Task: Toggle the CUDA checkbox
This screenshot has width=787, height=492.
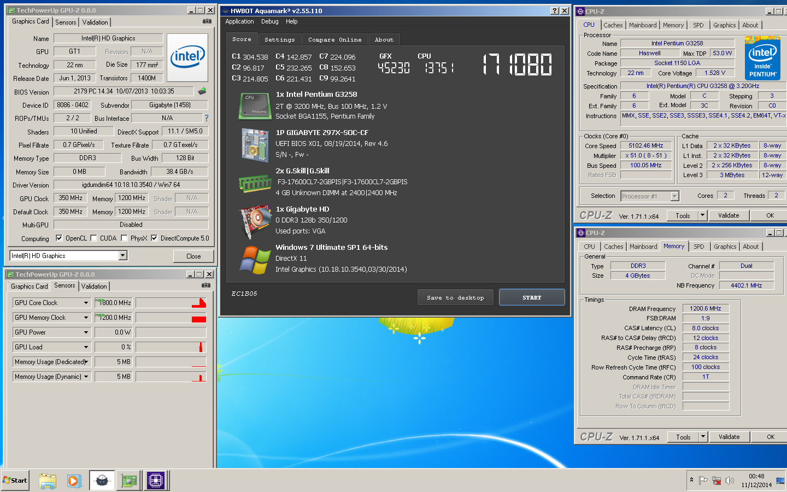Action: pos(93,238)
